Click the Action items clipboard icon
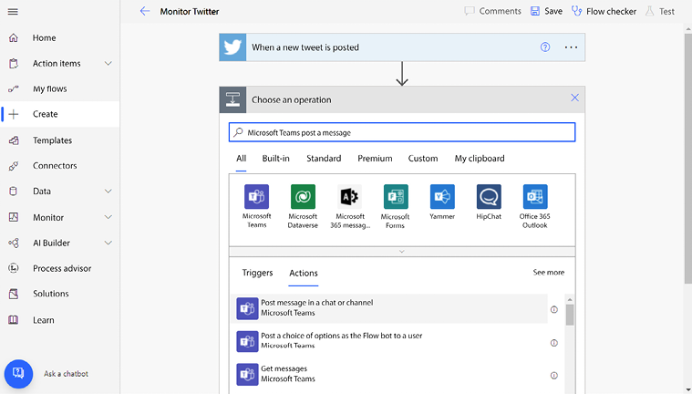This screenshot has height=394, width=692. pos(14,64)
